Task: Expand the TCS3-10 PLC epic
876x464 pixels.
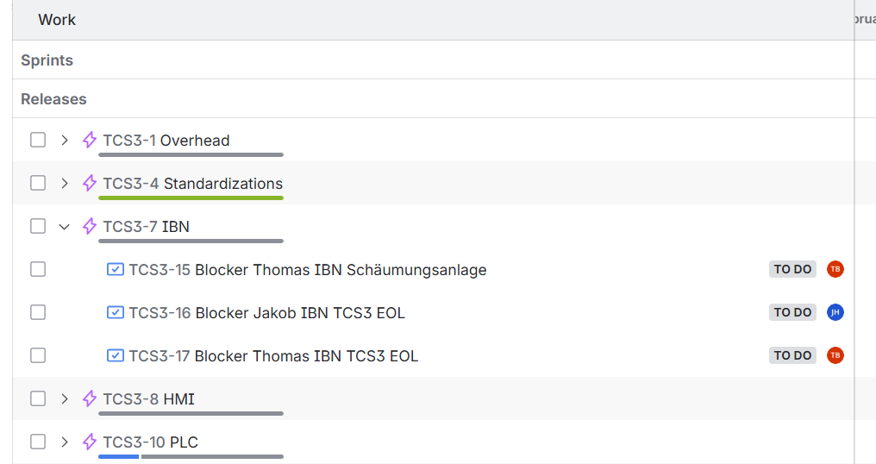Action: click(x=65, y=442)
